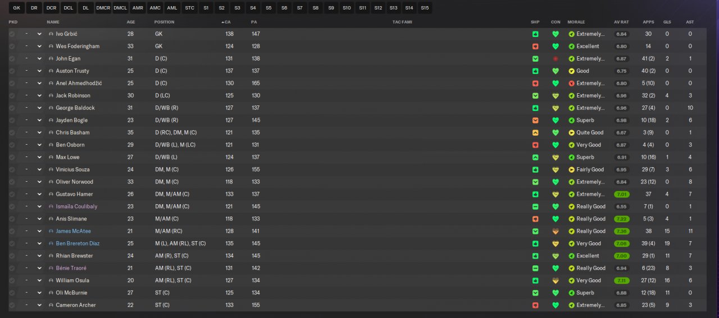Select the DMCL position slot

click(120, 8)
